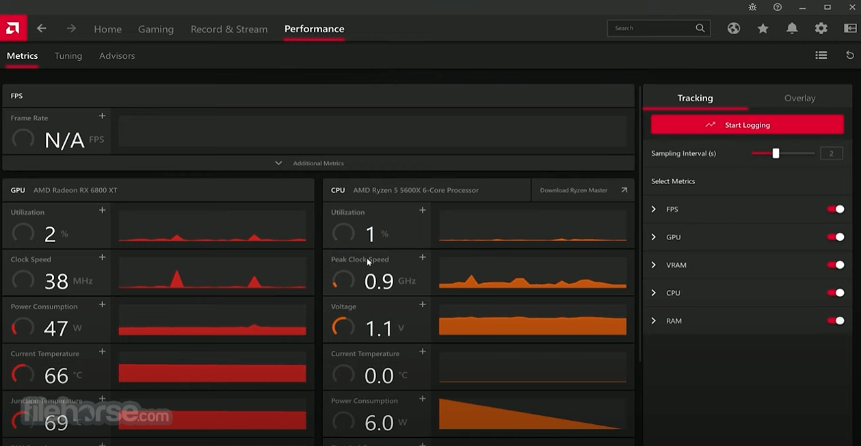Toggle CPU tracking switch
Screen dimensions: 861x446
click(836, 293)
